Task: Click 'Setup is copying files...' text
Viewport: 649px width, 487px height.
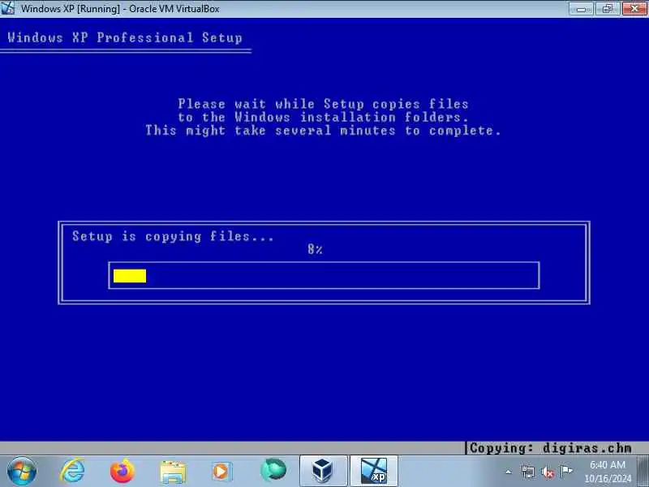Action: click(173, 236)
